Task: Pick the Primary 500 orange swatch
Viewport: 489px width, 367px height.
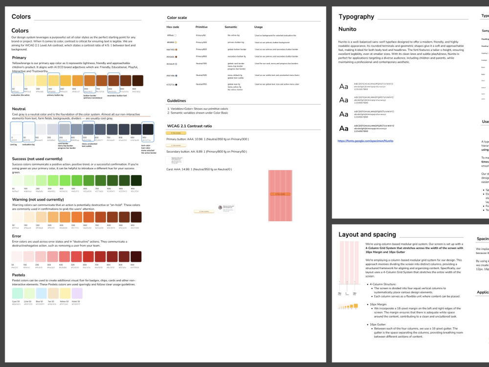Action: coord(78,81)
